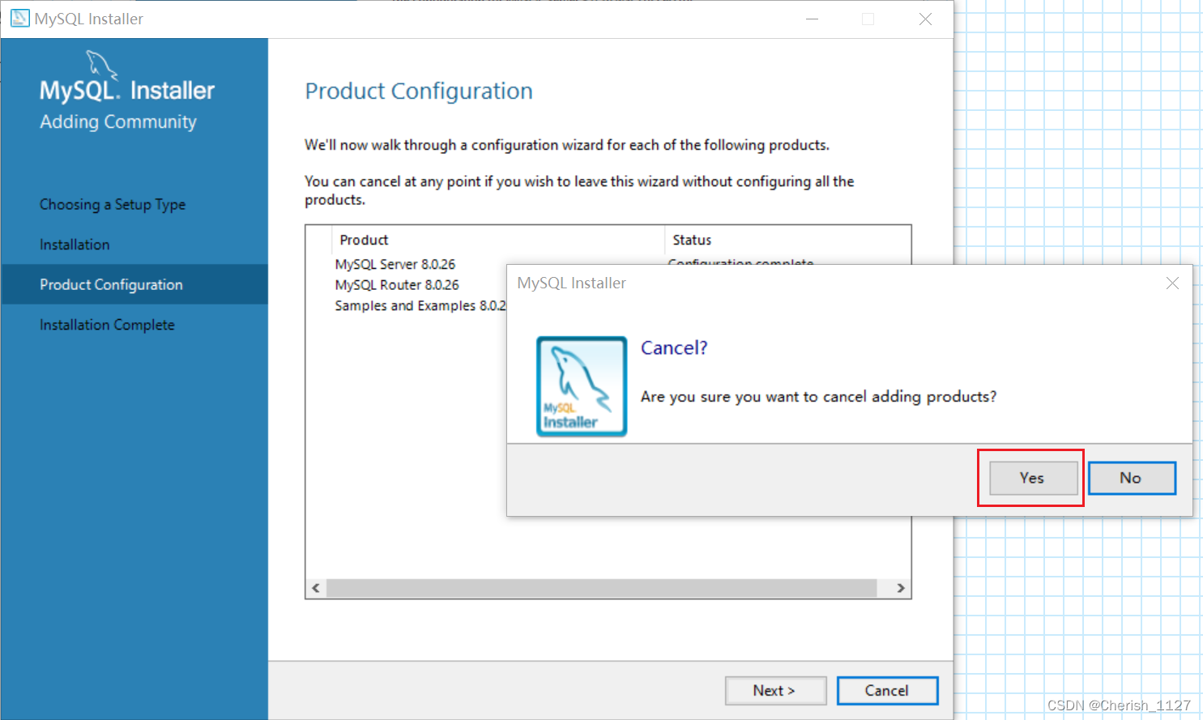The image size is (1203, 720).
Task: Select Installation step in sidebar
Action: [75, 245]
